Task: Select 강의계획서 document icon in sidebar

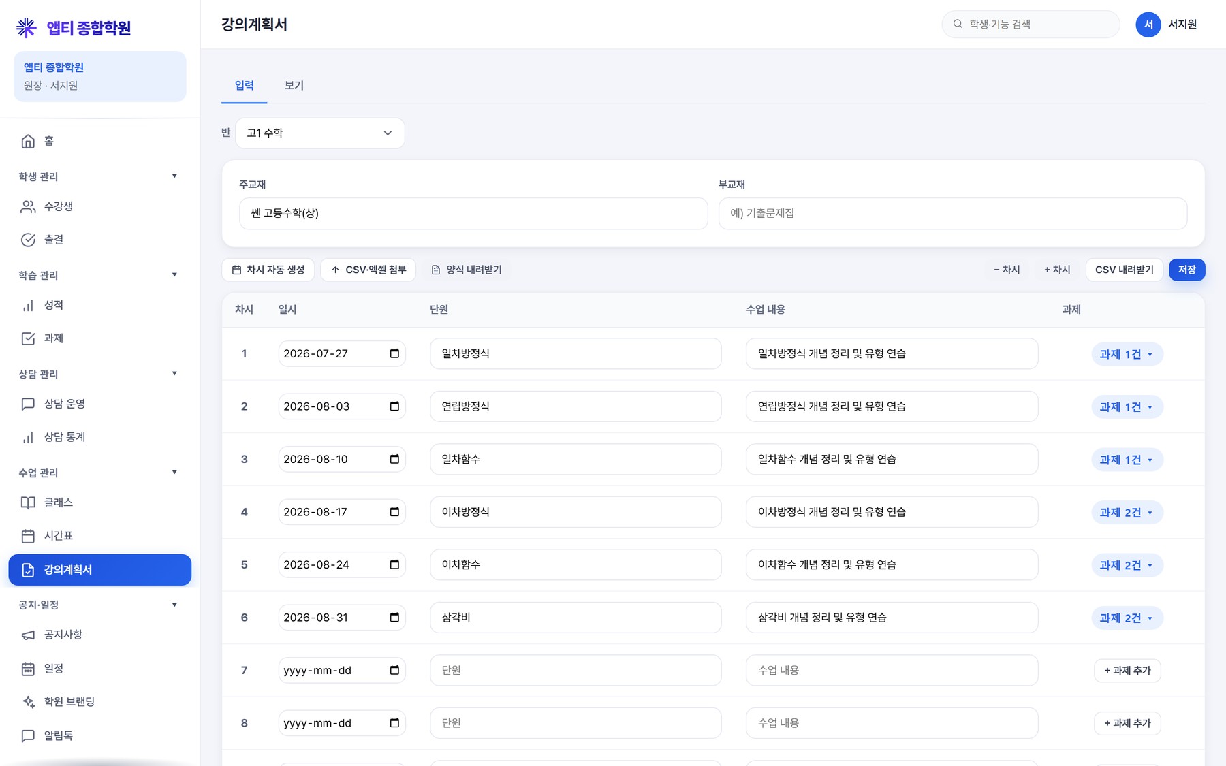Action: (28, 570)
